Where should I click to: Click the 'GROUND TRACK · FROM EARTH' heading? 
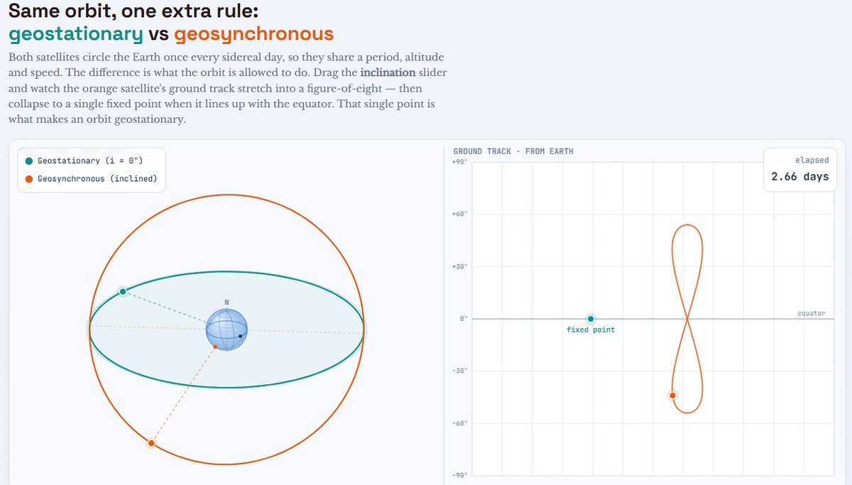tap(513, 151)
